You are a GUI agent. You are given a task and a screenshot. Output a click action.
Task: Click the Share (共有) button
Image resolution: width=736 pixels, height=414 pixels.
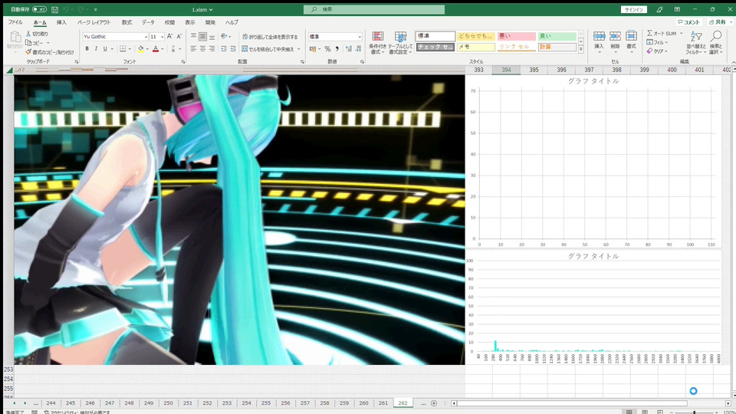point(721,22)
